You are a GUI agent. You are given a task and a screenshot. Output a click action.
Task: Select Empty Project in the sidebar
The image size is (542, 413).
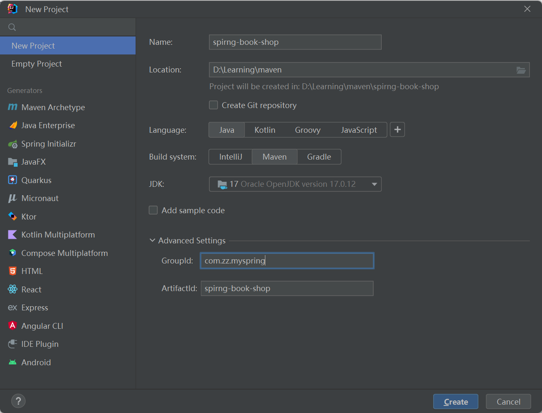click(68, 64)
